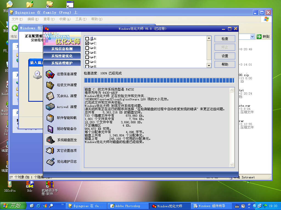Open the 文件(F) menu in explorer
281x210 pixels.
(x=17, y=19)
